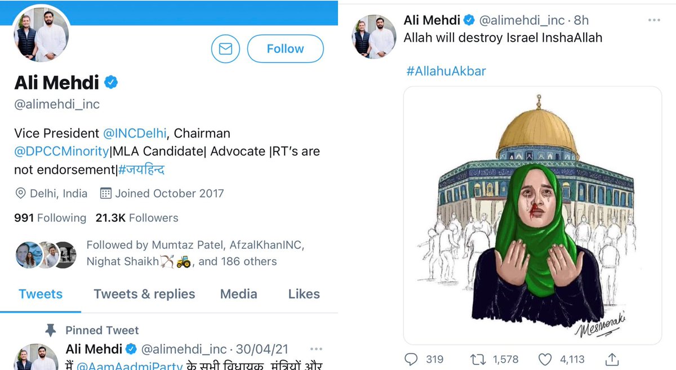The width and height of the screenshot is (676, 370).
Task: Open the #AllahuAkbar hashtag
Action: click(446, 71)
